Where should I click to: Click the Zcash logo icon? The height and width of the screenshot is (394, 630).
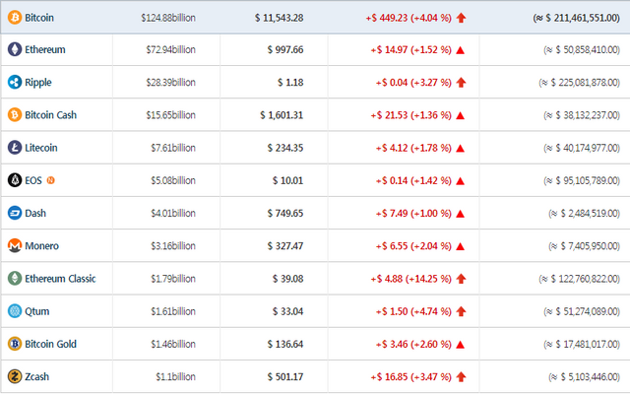point(15,376)
